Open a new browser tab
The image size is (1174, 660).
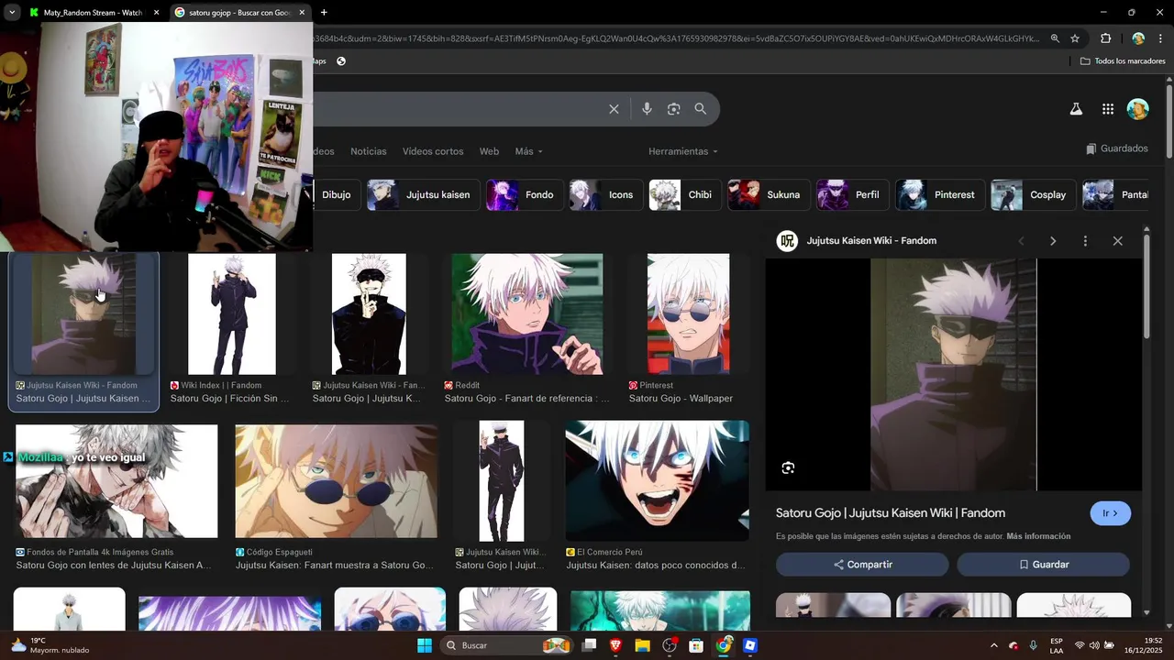[x=324, y=13]
